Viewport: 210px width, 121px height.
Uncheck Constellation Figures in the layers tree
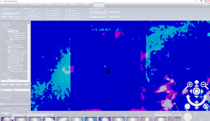[11, 35]
